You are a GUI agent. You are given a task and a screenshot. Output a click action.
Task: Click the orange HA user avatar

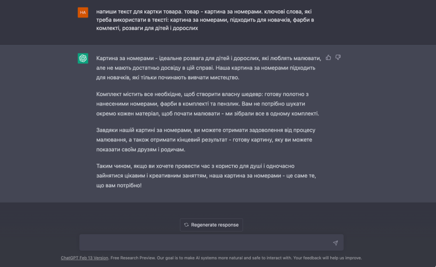tap(83, 13)
